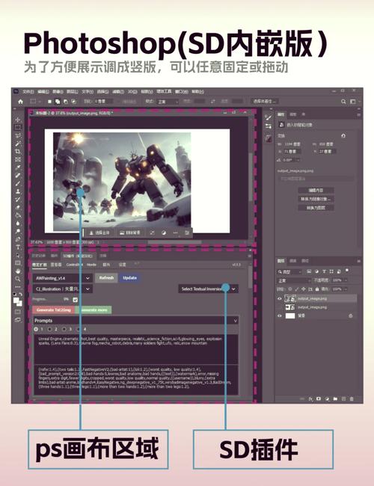Toggle visibility of top output_image.png layer

[x=280, y=298]
